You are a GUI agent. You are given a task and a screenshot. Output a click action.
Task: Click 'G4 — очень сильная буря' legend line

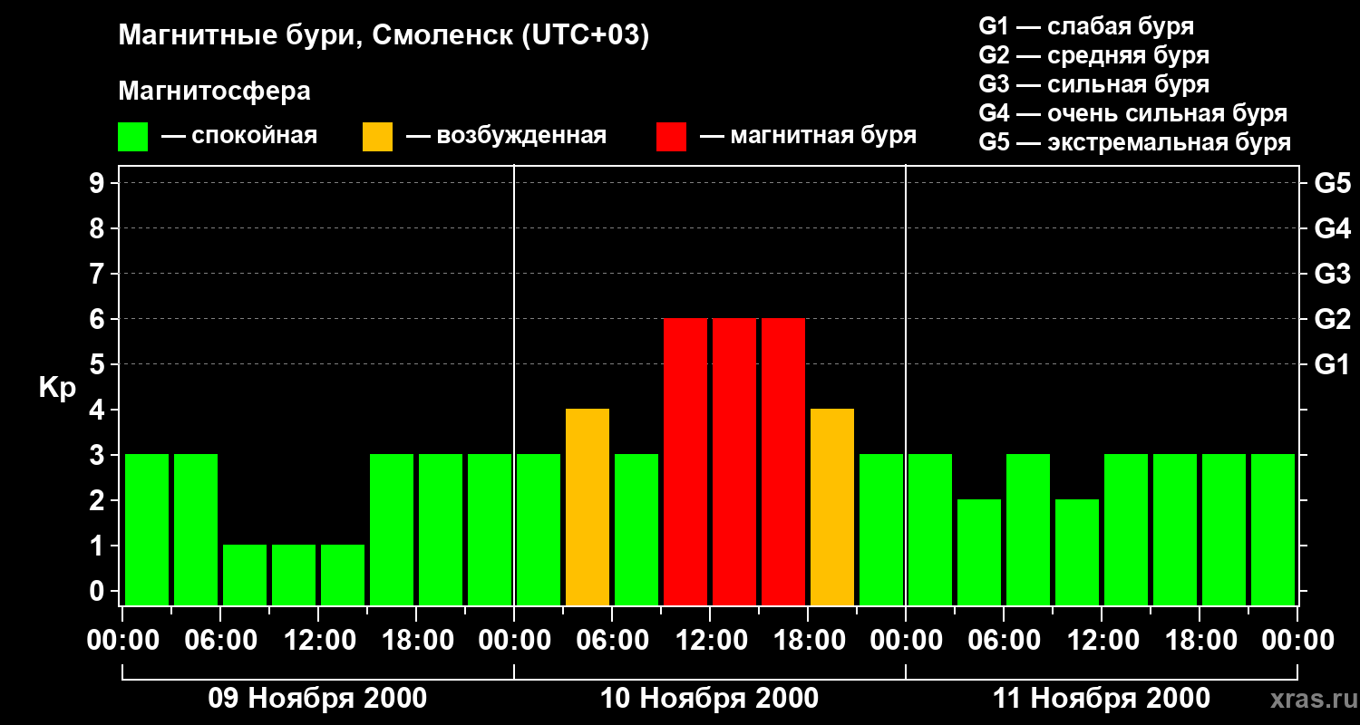pyautogui.click(x=1133, y=113)
